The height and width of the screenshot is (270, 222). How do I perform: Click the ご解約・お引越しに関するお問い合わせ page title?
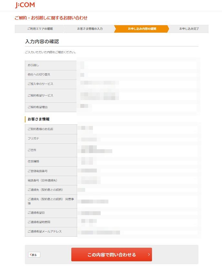pyautogui.click(x=51, y=18)
